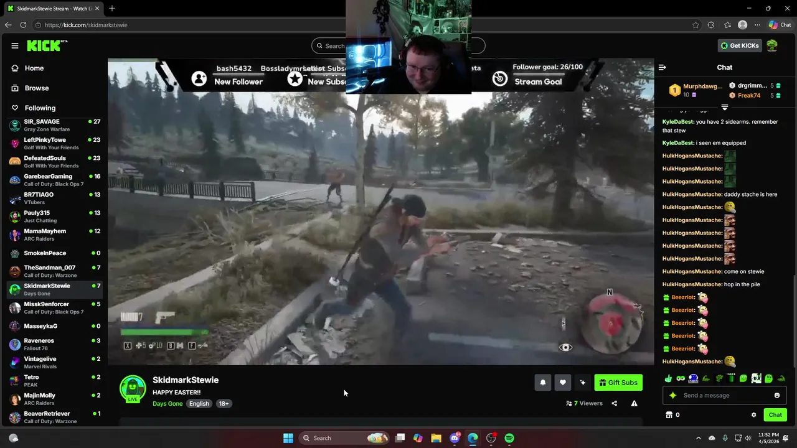Image resolution: width=797 pixels, height=448 pixels.
Task: Click the Gift Subs button
Action: [x=618, y=383]
